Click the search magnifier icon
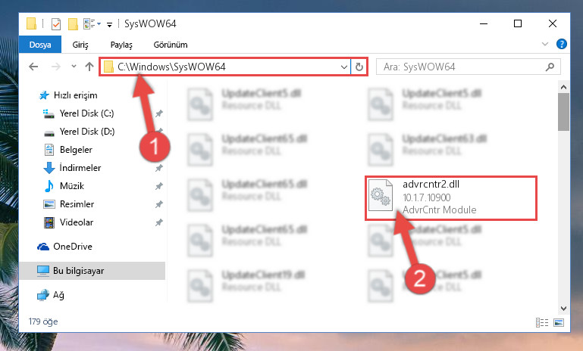 pos(550,67)
